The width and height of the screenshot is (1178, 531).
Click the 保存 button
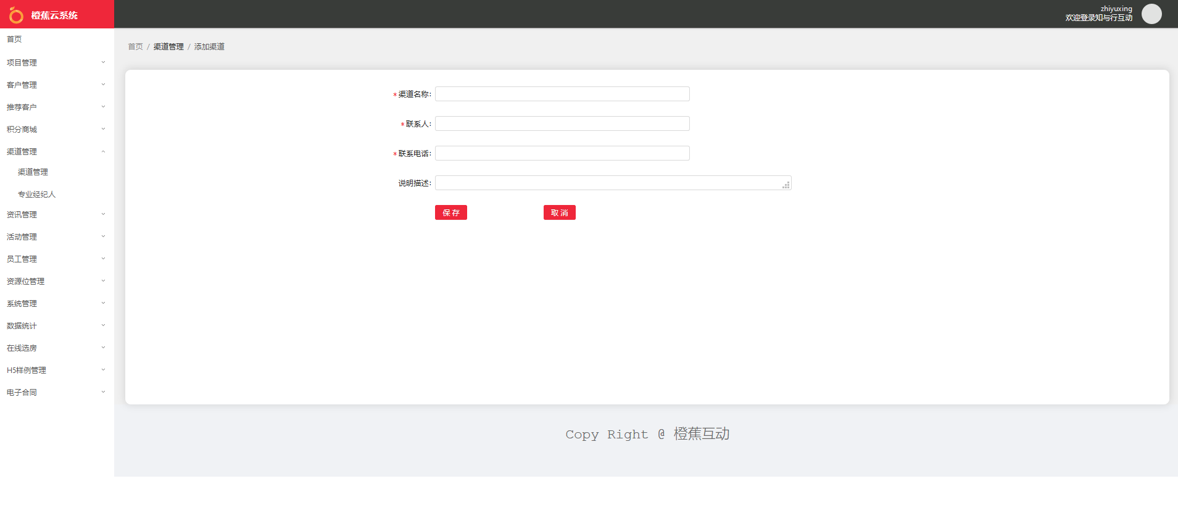pos(451,212)
